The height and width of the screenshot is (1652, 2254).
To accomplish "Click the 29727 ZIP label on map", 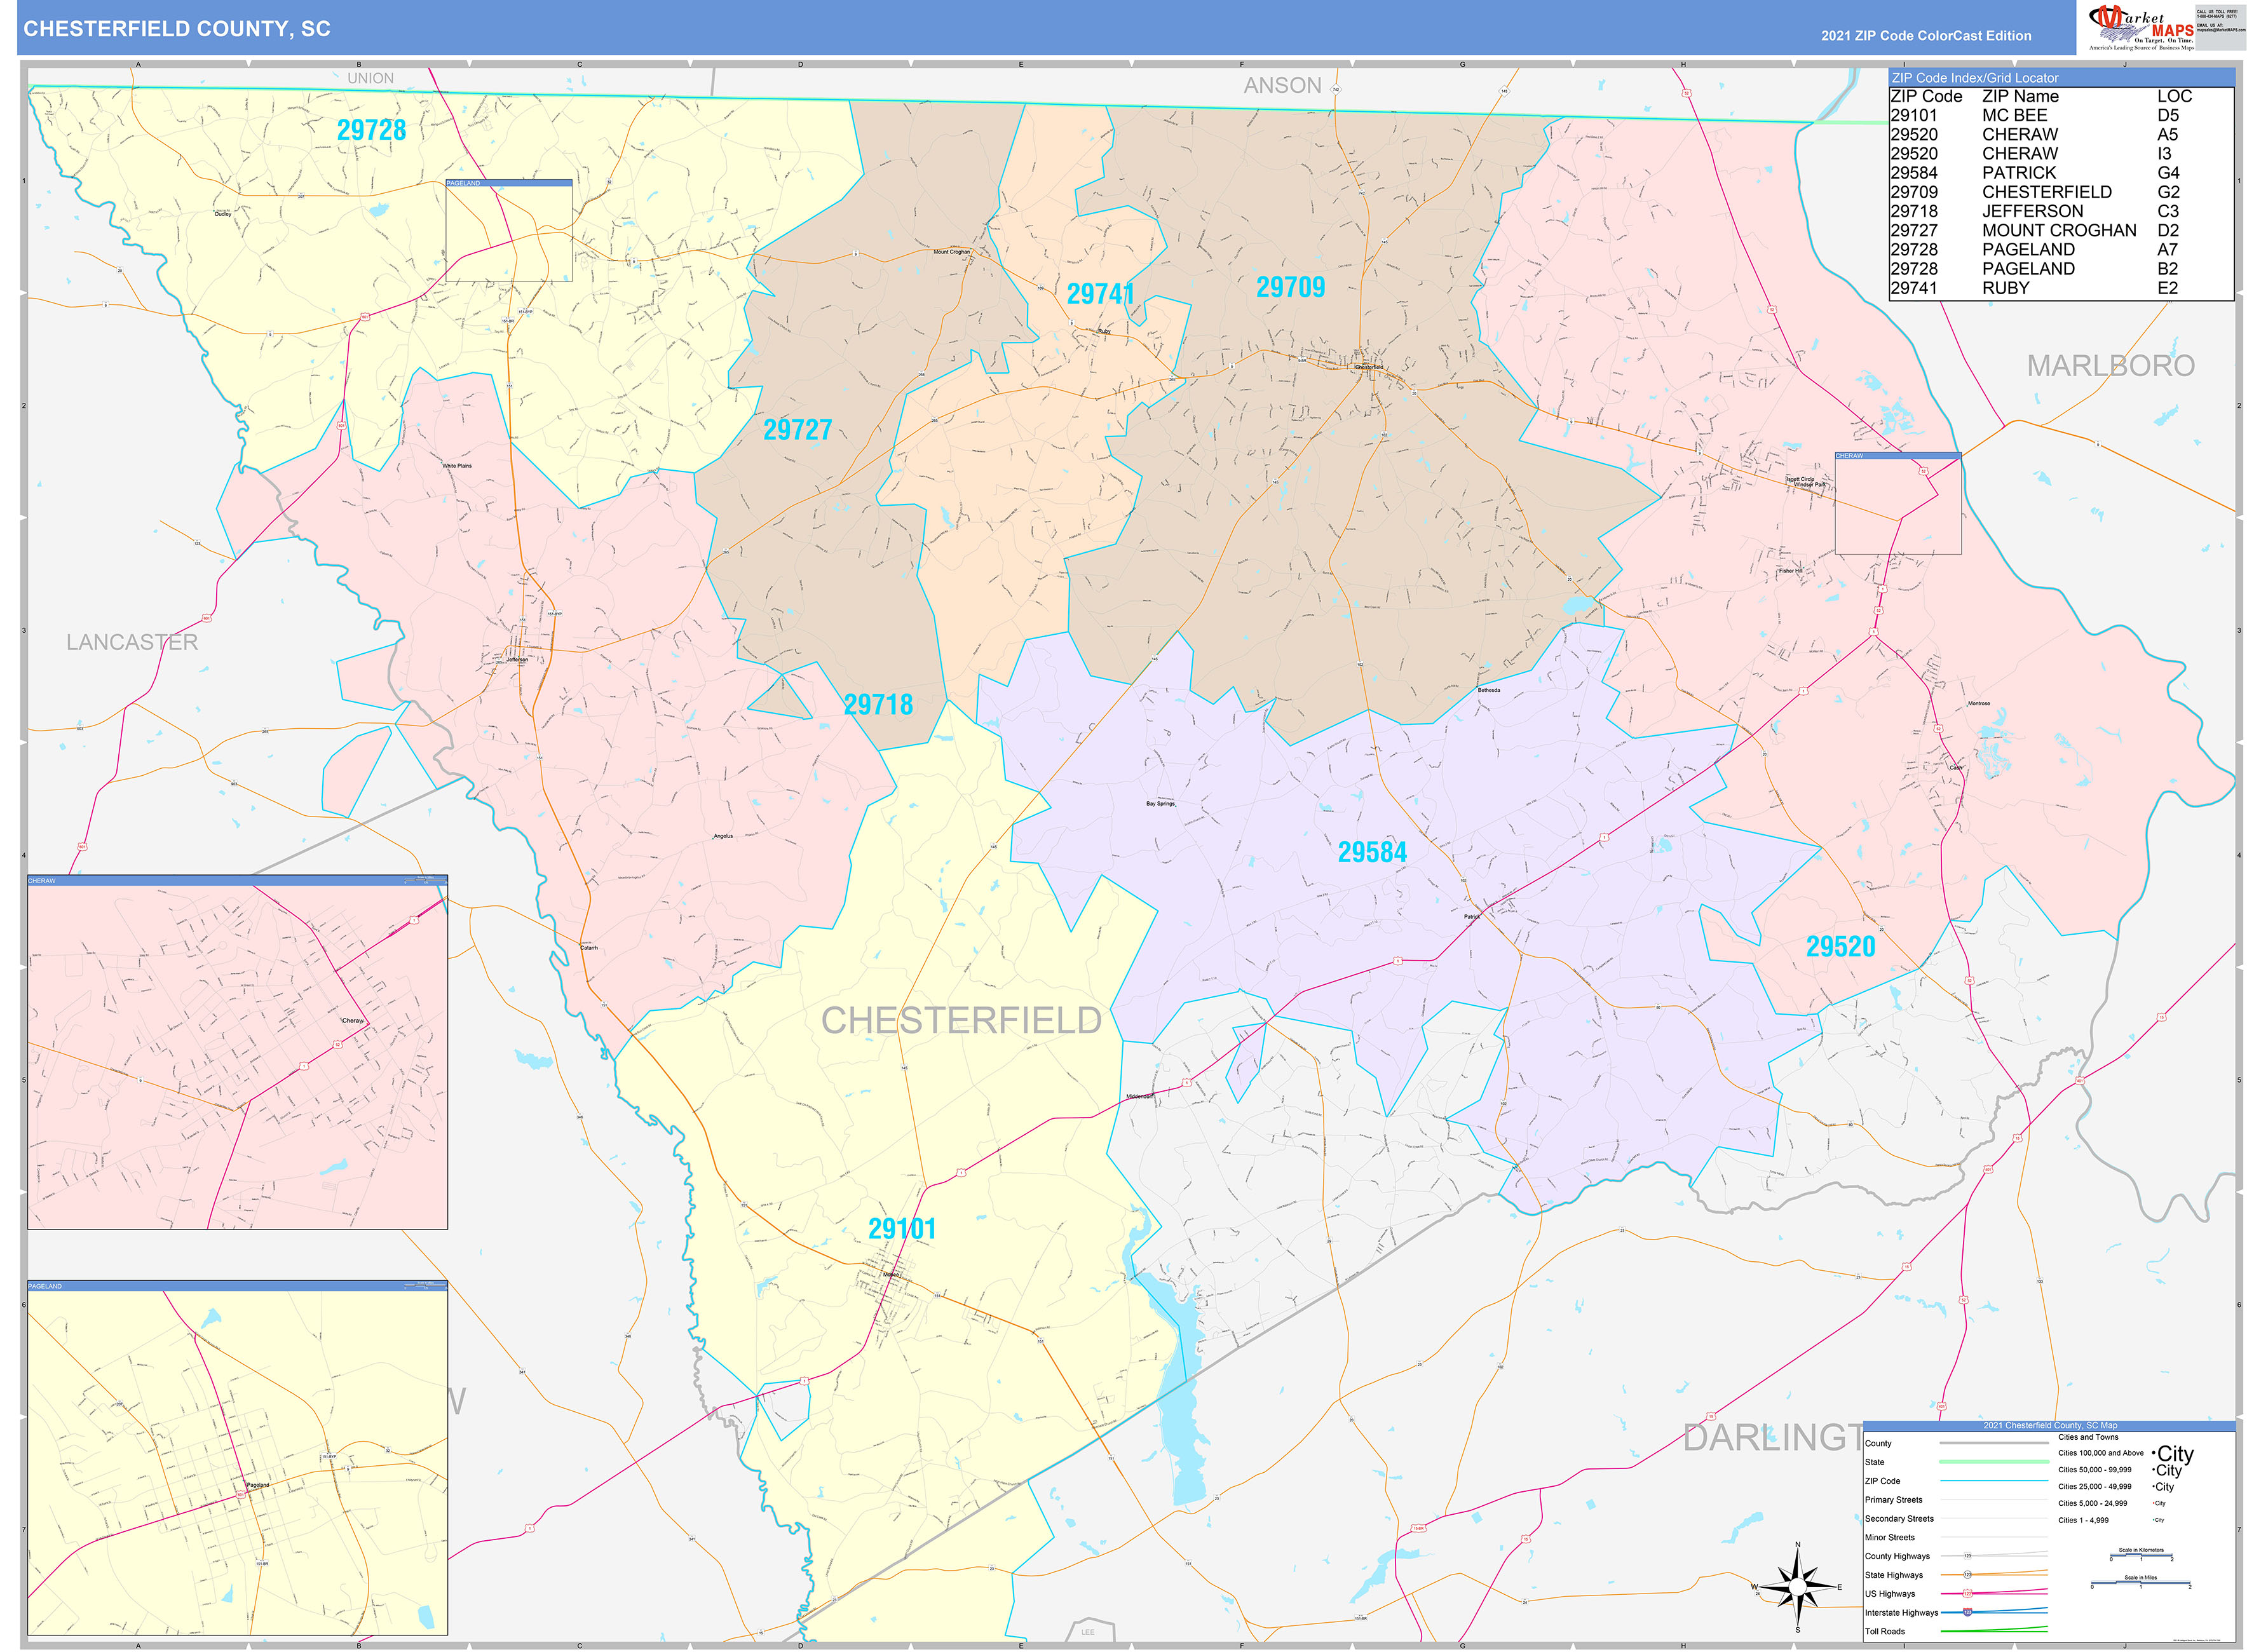I will point(798,430).
